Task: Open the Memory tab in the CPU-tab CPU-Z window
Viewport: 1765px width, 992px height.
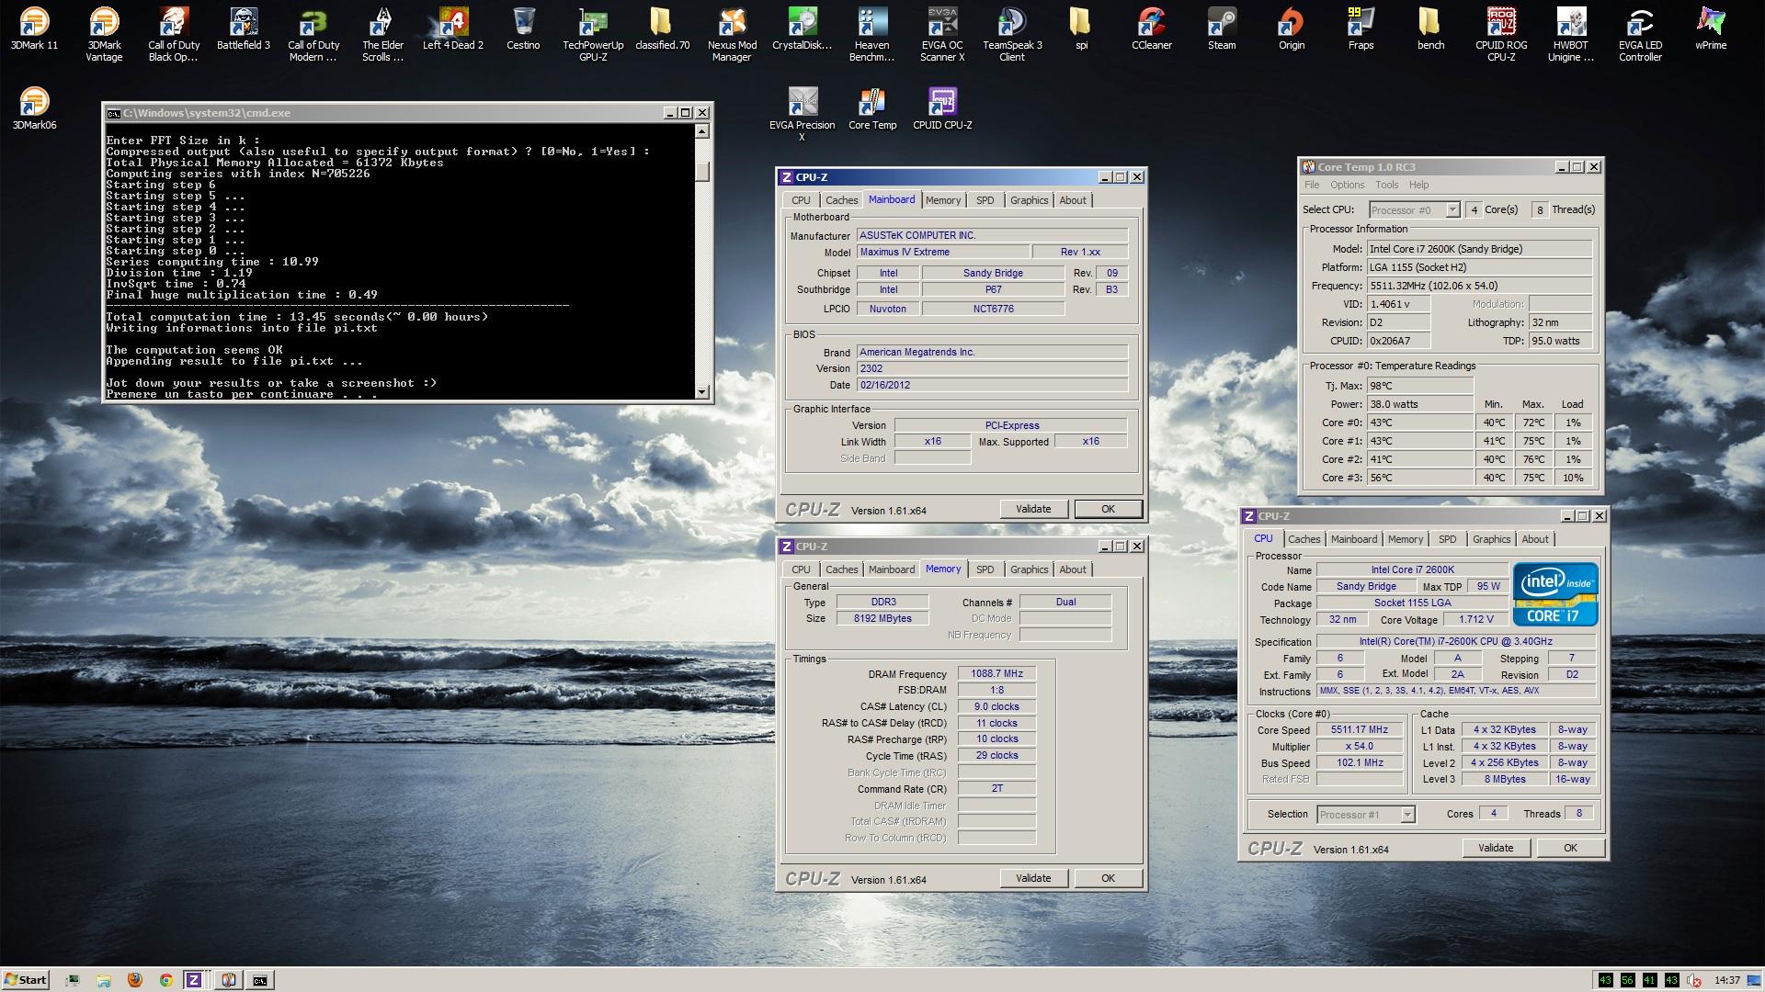Action: [x=1406, y=539]
